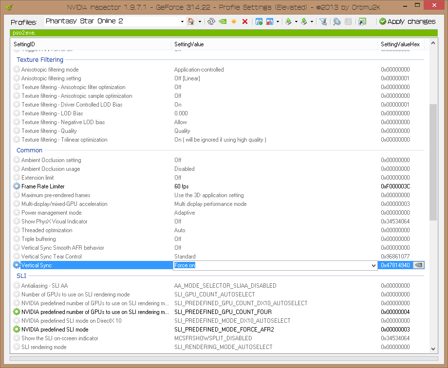
Task: Select Number of GPUs to use on SLI row
Action: [219, 294]
